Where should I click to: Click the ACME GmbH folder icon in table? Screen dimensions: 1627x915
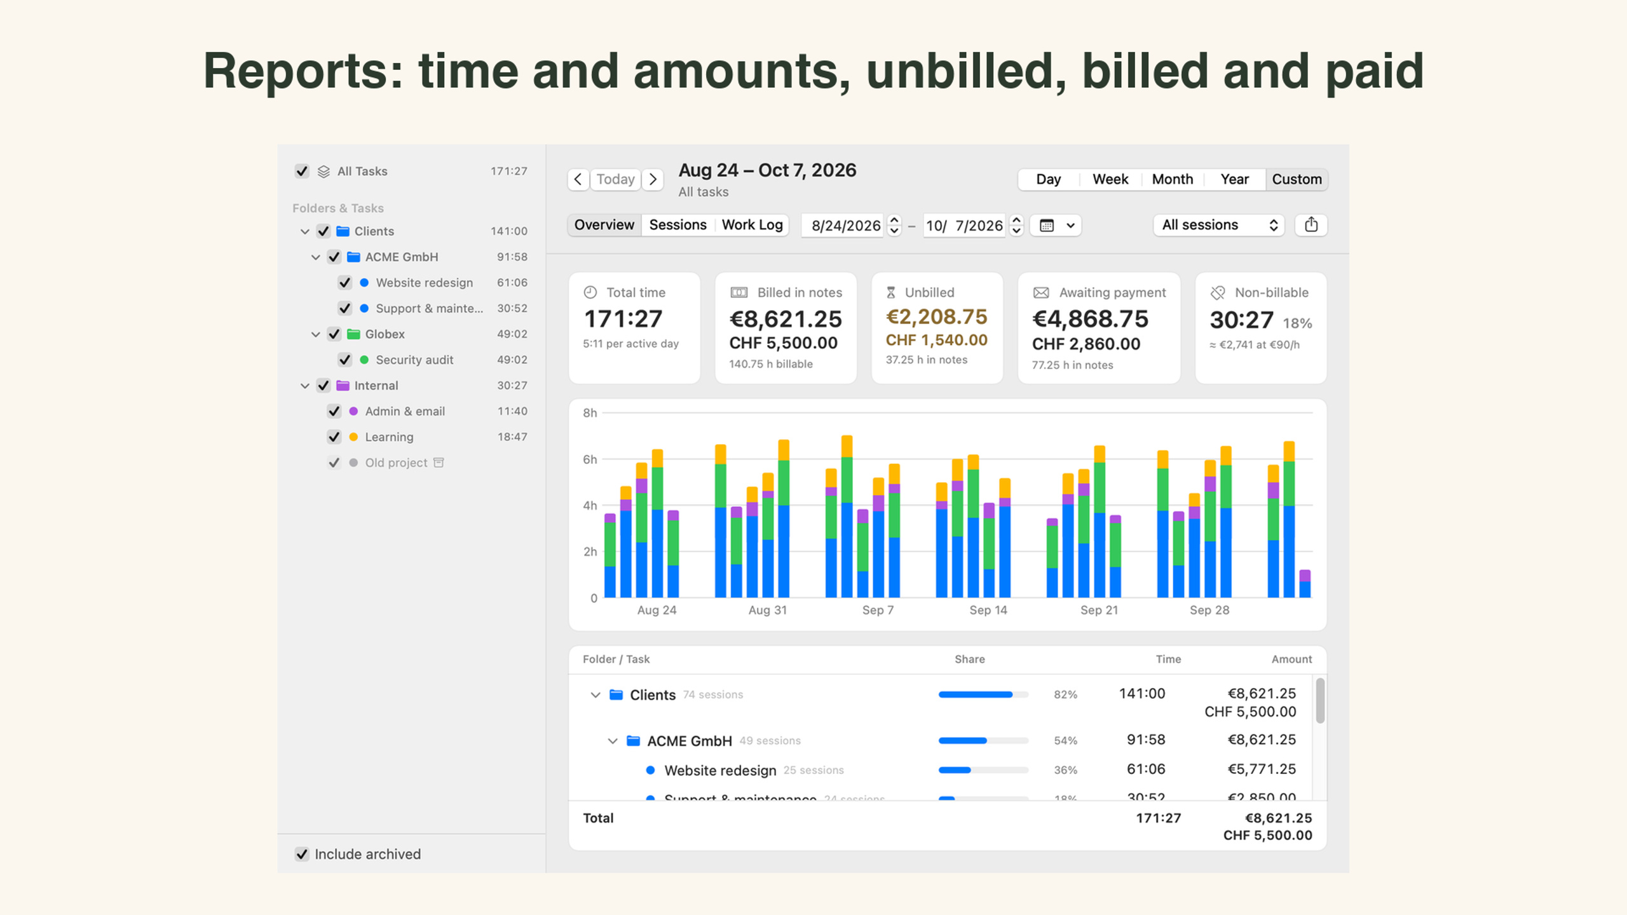pyautogui.click(x=633, y=741)
